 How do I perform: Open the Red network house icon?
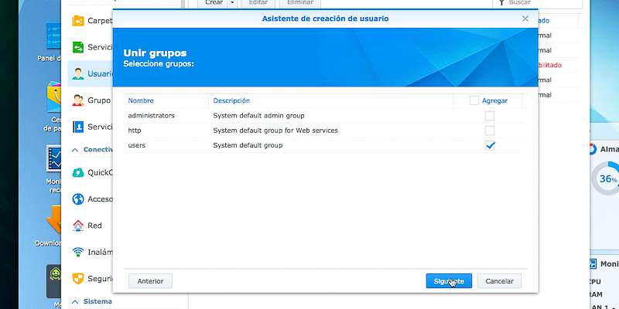(x=78, y=226)
